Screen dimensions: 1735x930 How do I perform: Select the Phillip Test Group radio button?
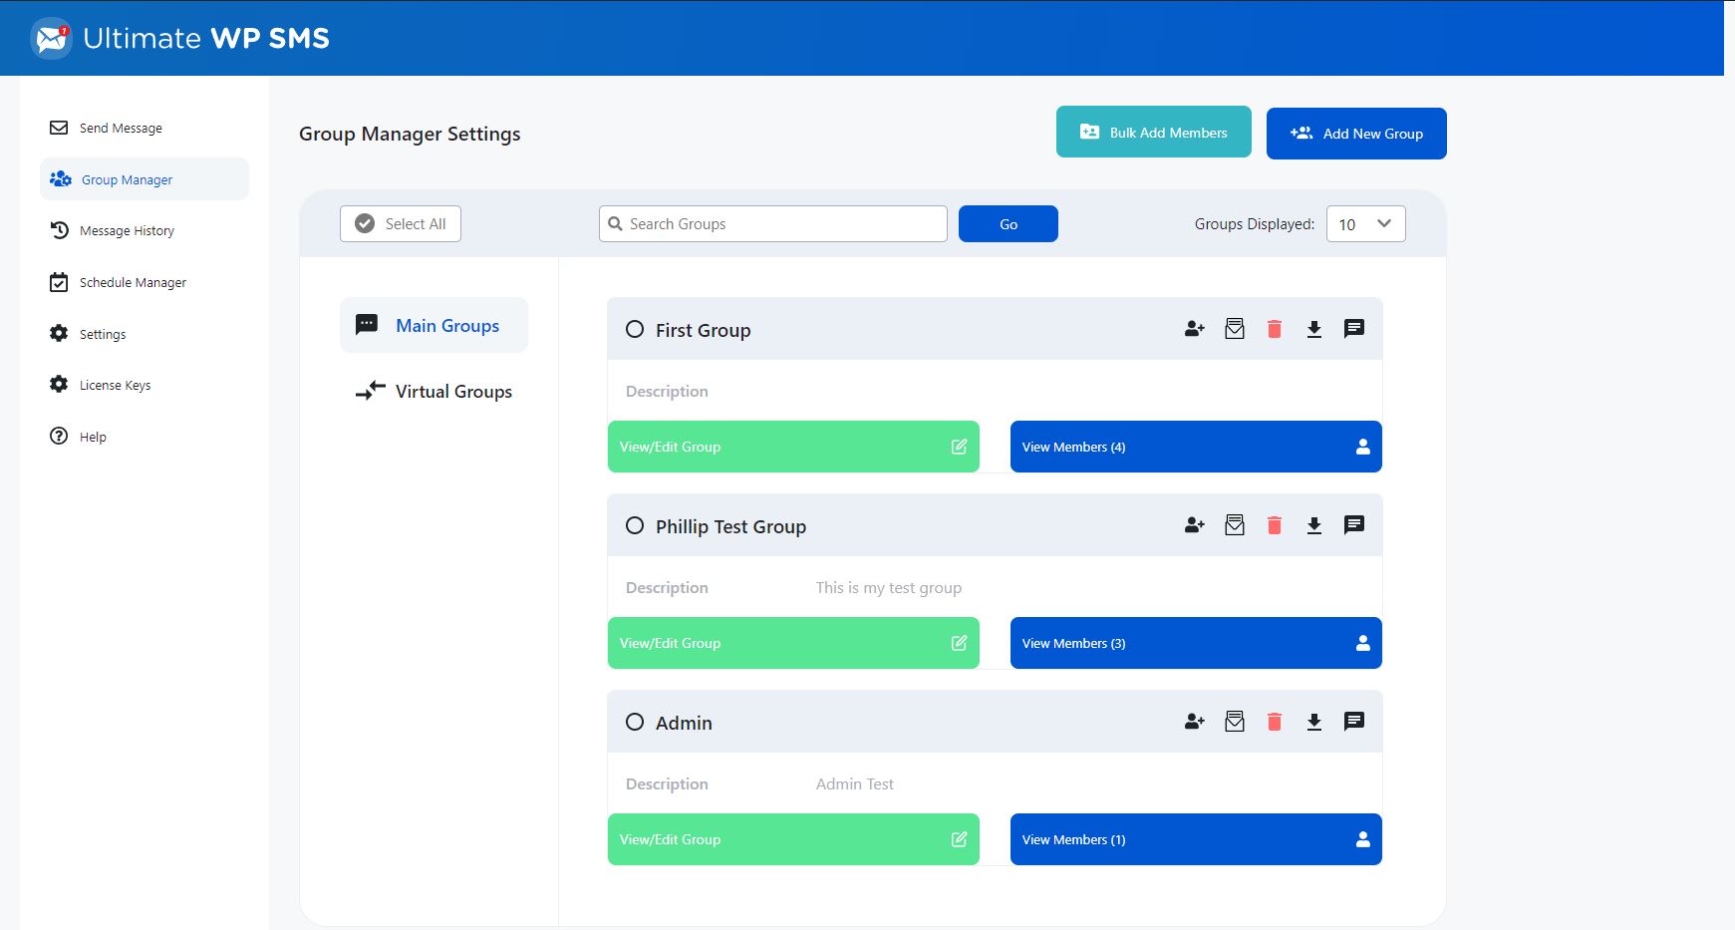click(635, 525)
